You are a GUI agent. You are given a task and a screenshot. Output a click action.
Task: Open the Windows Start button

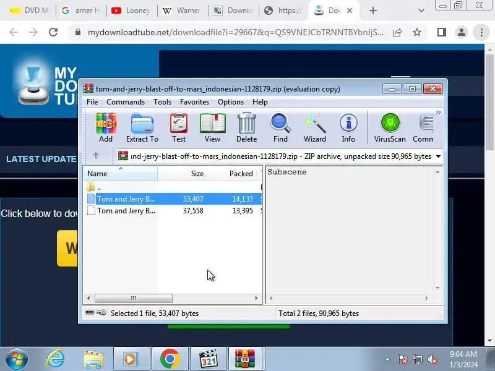17,359
